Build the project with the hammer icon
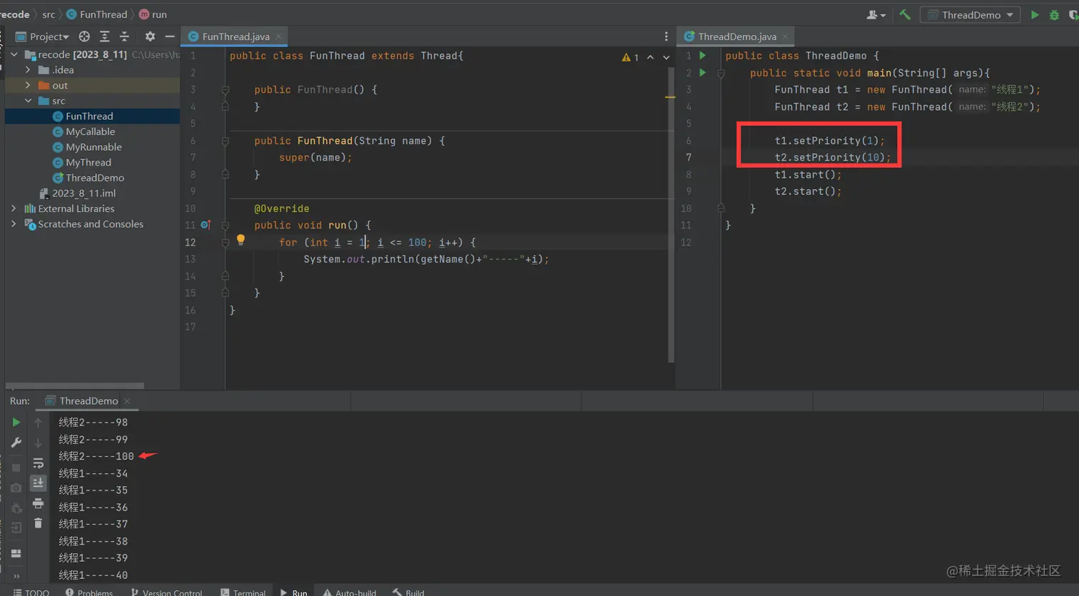 point(905,14)
